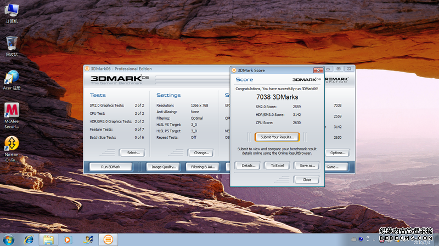Click Save as in score dialog
Viewport: 439px width, 246px height.
pyautogui.click(x=307, y=166)
